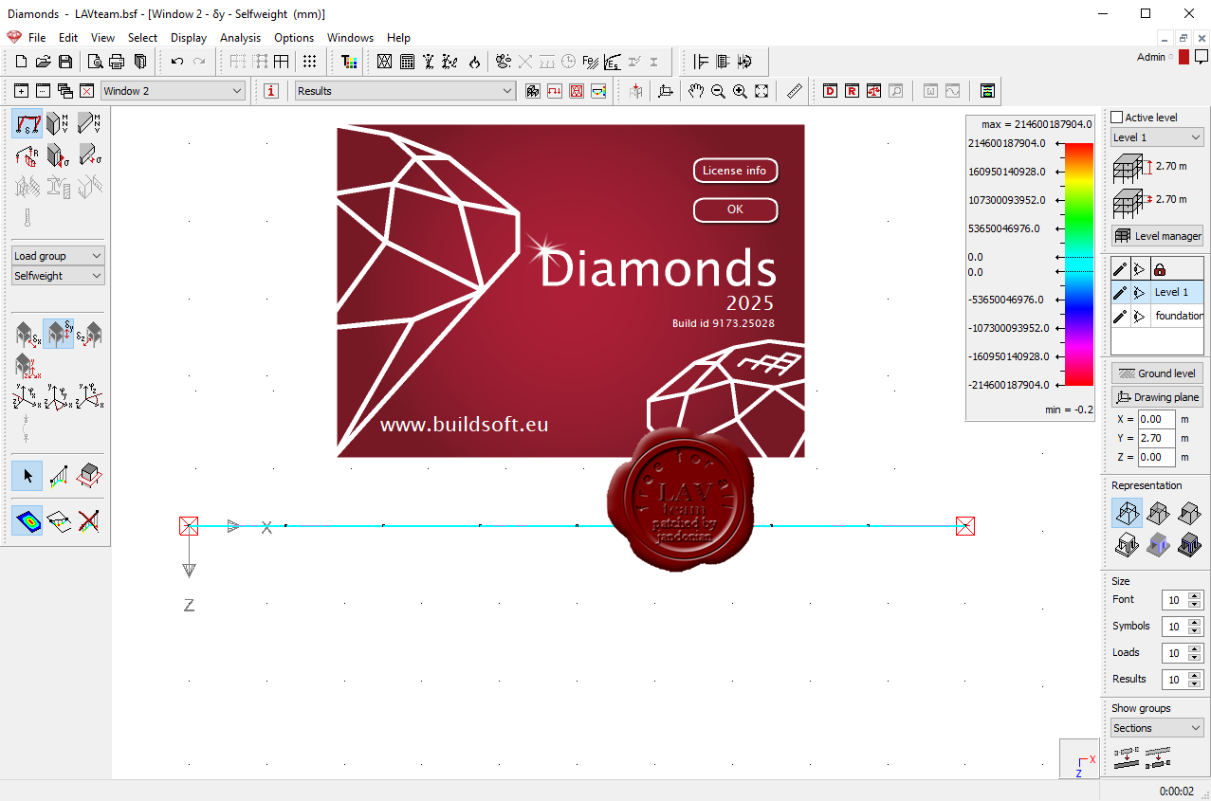Click the Y coordinate field showing 2.70
1211x801 pixels.
coord(1156,438)
